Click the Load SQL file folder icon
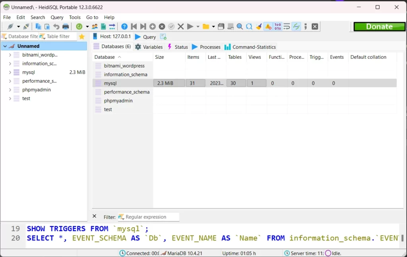Image resolution: width=407 pixels, height=257 pixels. click(206, 27)
